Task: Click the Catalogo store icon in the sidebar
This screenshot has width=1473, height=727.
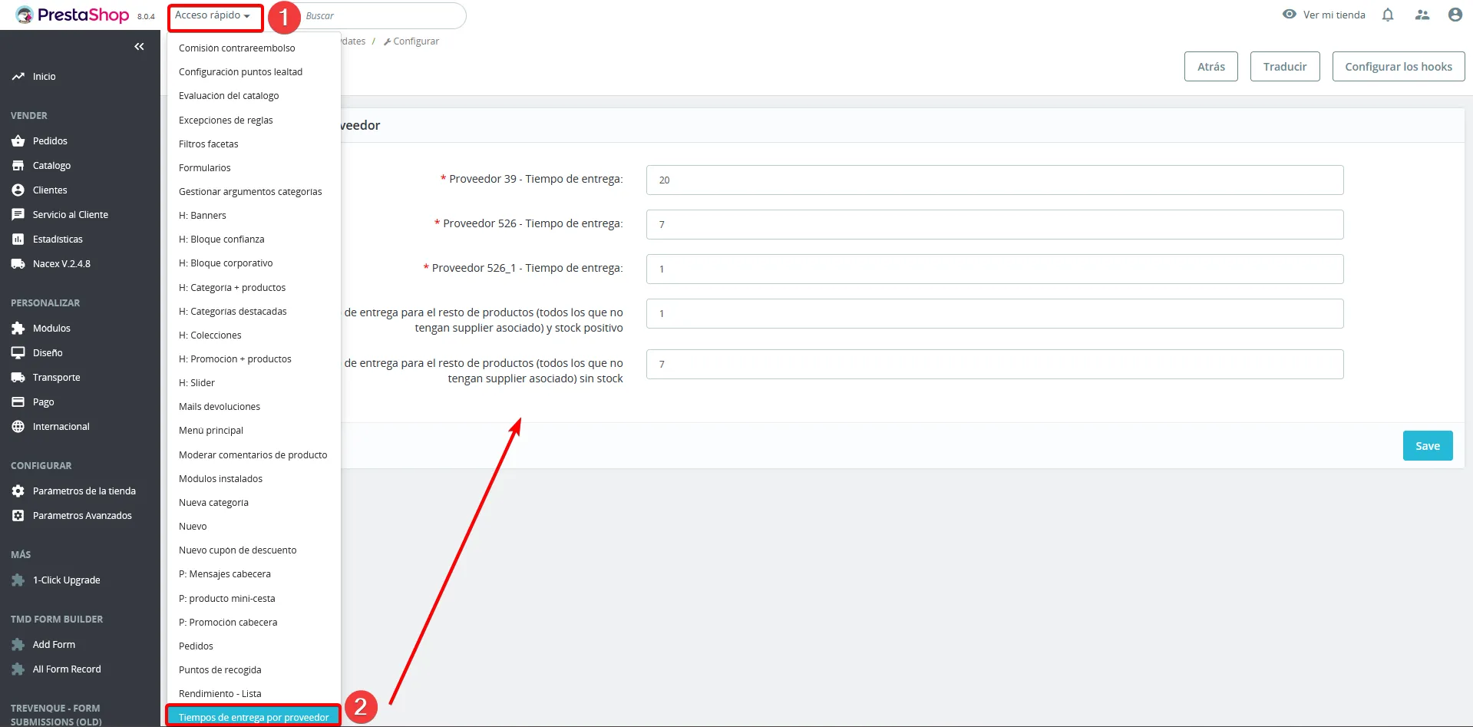Action: point(18,166)
